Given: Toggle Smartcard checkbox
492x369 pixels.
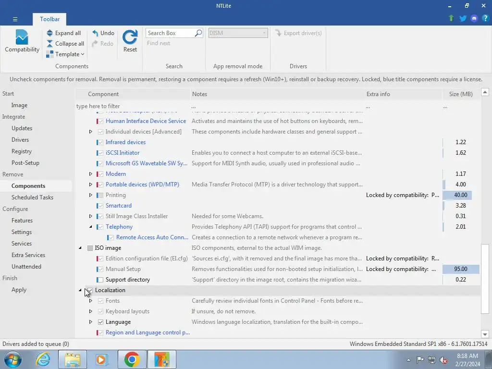Looking at the screenshot, I should (x=100, y=206).
